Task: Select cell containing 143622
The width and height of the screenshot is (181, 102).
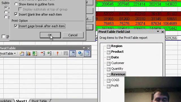Action: pos(170,5)
